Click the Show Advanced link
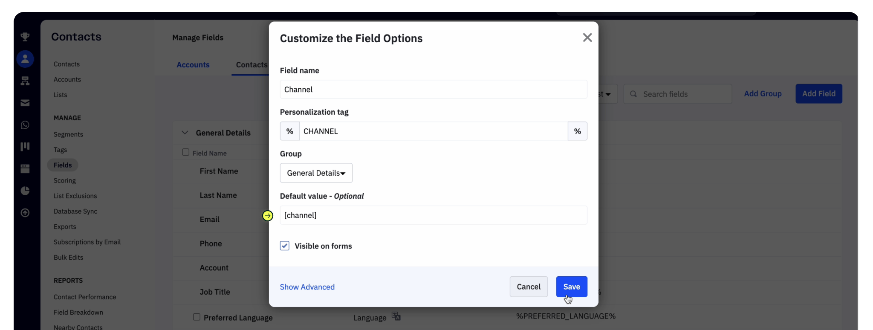The width and height of the screenshot is (873, 330). [307, 287]
